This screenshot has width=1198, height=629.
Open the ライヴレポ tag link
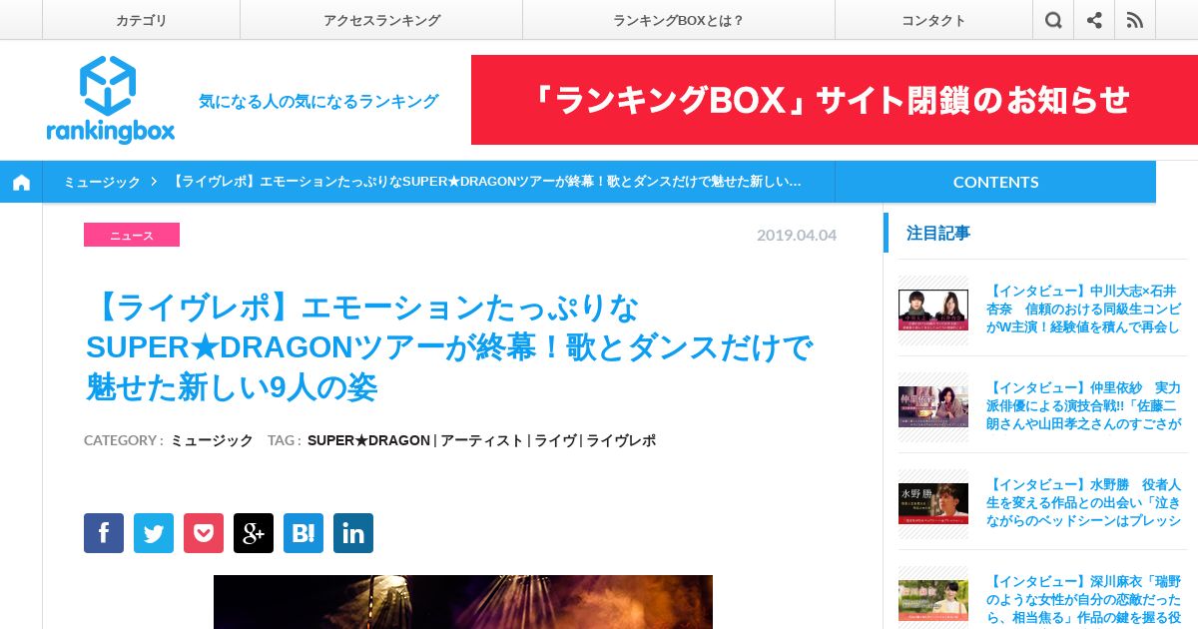pyautogui.click(x=621, y=440)
